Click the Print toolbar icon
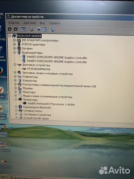The width and height of the screenshot is (134, 179). click(x=31, y=30)
